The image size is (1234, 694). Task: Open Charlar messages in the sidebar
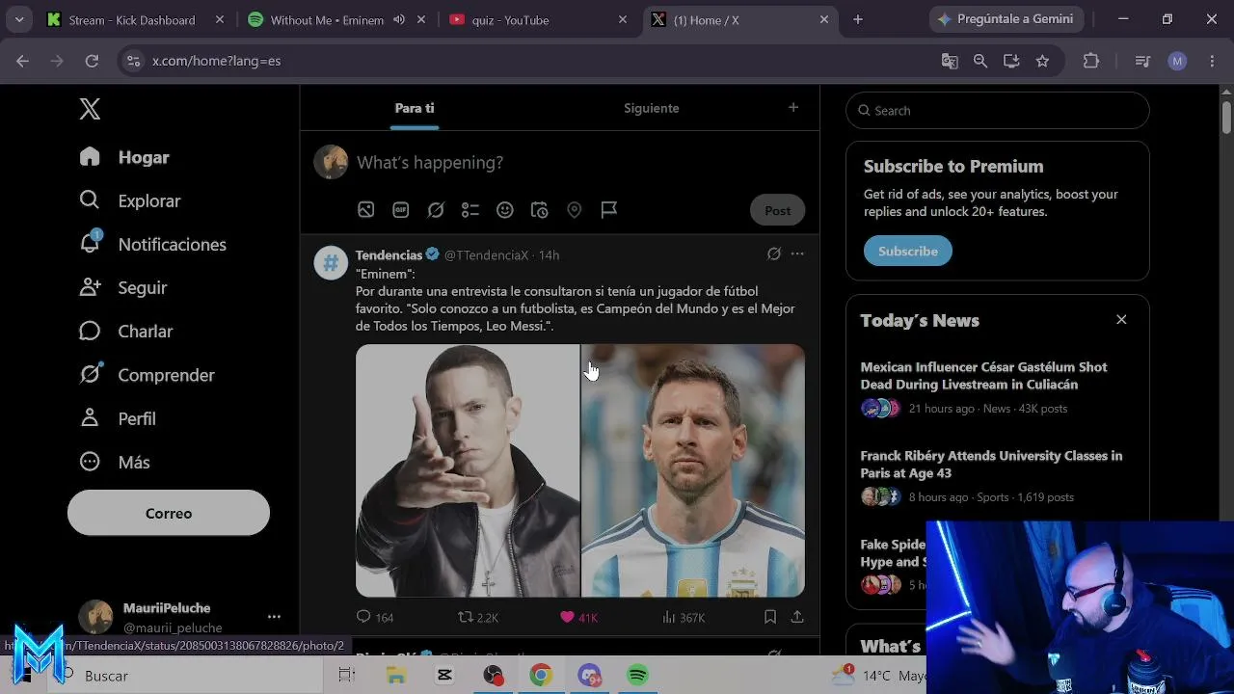click(x=125, y=332)
